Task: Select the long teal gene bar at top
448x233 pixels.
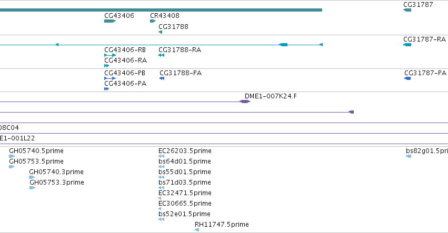Action: pyautogui.click(x=161, y=10)
